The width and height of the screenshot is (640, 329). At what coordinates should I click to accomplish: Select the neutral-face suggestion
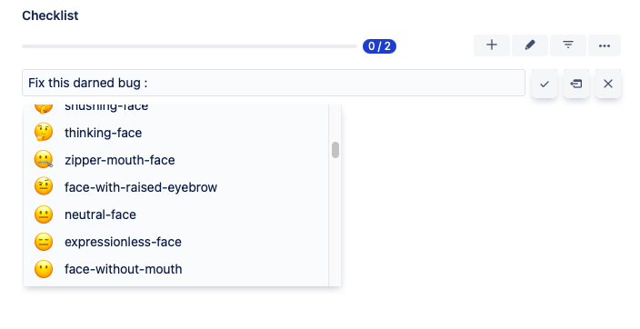coord(175,214)
